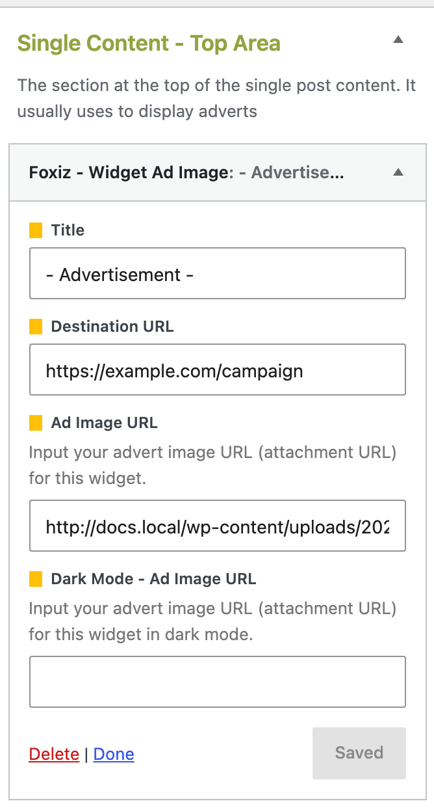Click the Saved button
The image size is (434, 808).
359,753
